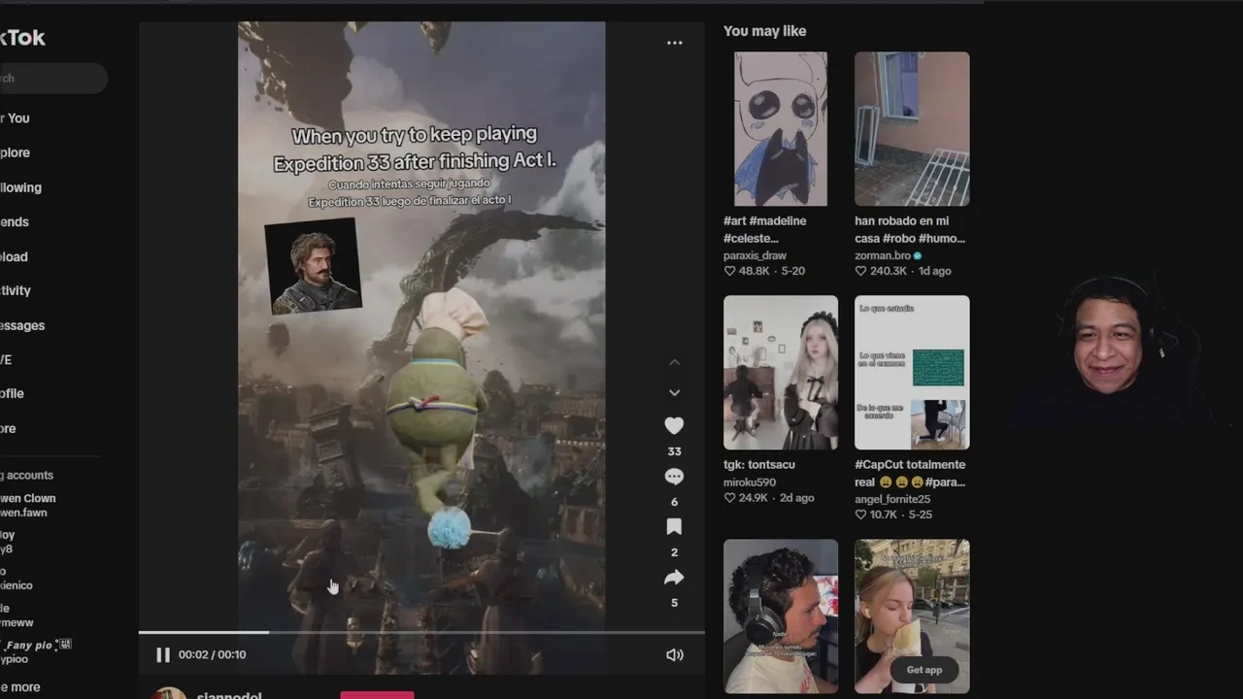The width and height of the screenshot is (1243, 699).
Task: Click the 240.3K likes count
Action: (888, 272)
